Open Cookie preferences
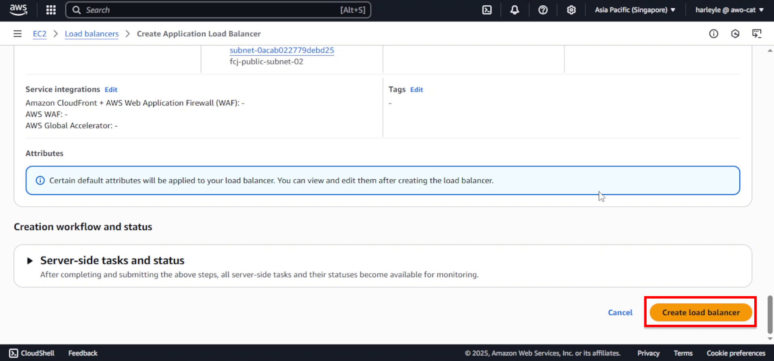Image resolution: width=774 pixels, height=361 pixels. [736, 353]
